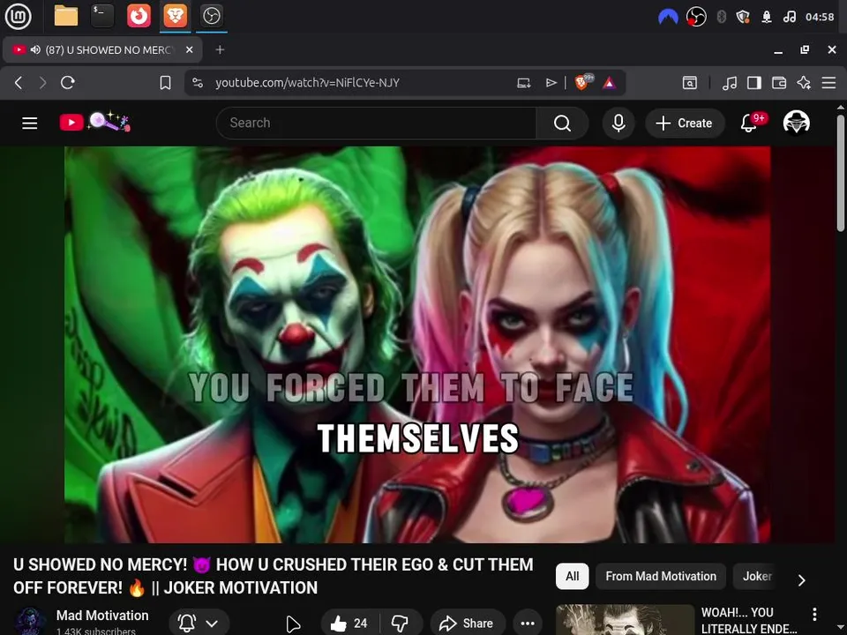The height and width of the screenshot is (635, 847).
Task: Switch to OBS Studio in the taskbar
Action: [211, 16]
